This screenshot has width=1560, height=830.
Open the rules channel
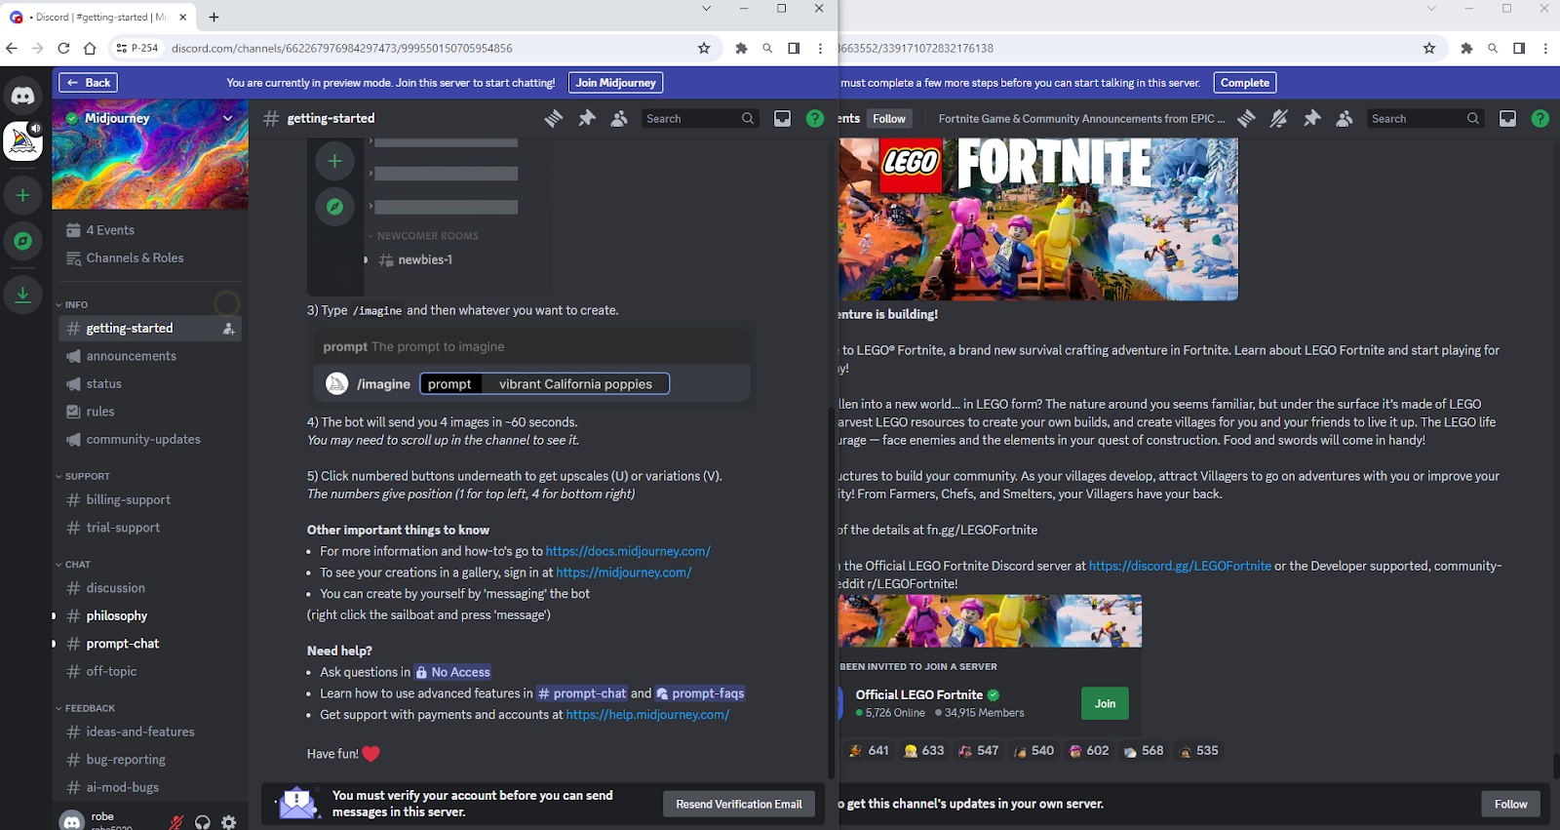(148, 412)
